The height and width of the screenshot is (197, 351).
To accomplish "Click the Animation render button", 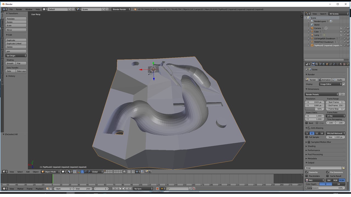I will coord(324,80).
